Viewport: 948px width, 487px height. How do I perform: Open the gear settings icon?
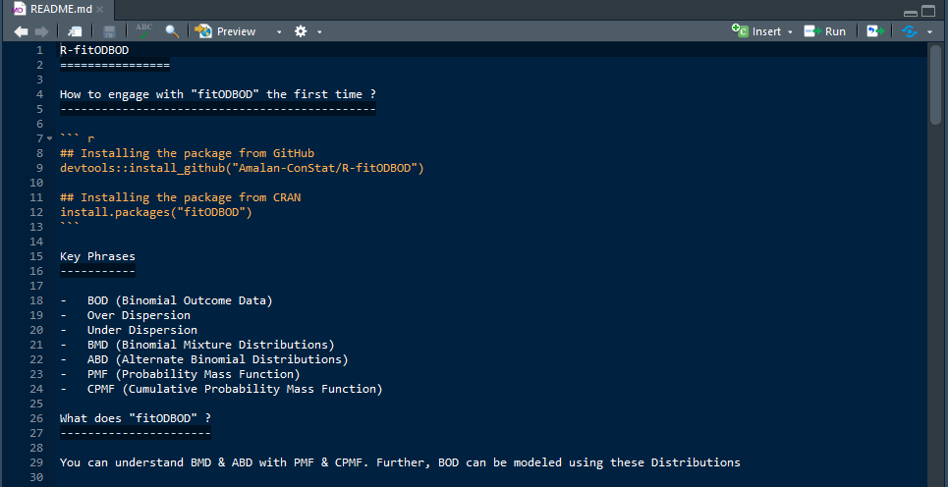[x=301, y=31]
